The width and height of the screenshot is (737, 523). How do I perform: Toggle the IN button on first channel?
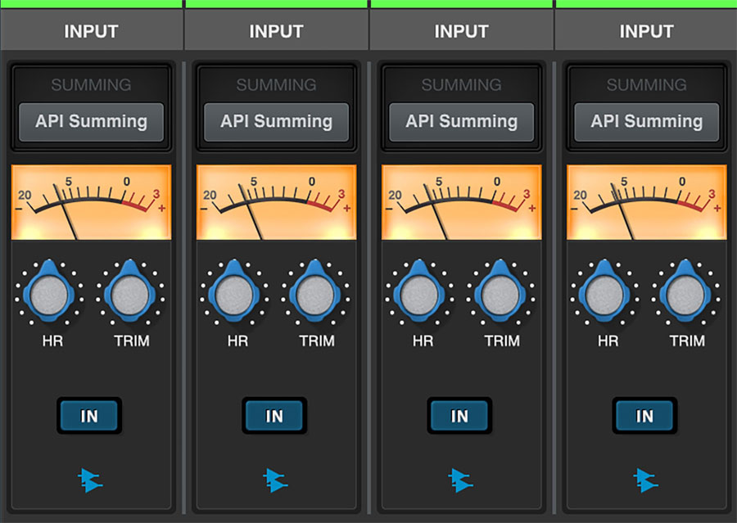(x=89, y=416)
